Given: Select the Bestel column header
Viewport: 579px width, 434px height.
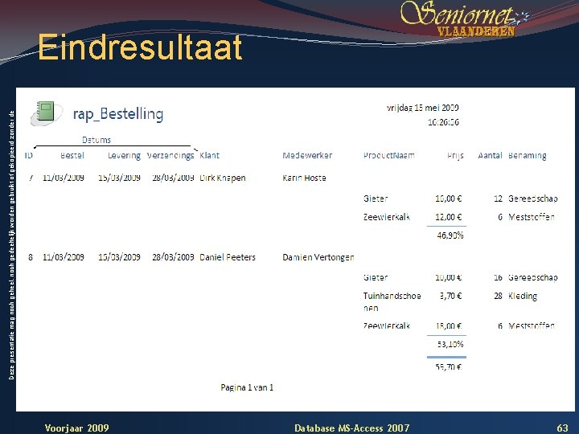Looking at the screenshot, I should tap(72, 155).
